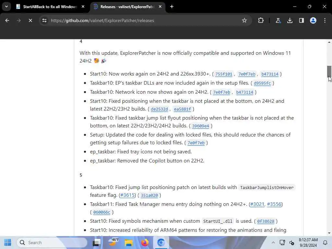Open the Extensions puzzle icon
The width and height of the screenshot is (332, 249).
tap(261, 20)
